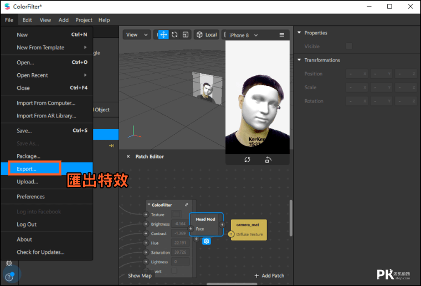Viewport: 421px width, 286px height.
Task: Click the Head Nod output port arrow
Action: click(x=222, y=224)
